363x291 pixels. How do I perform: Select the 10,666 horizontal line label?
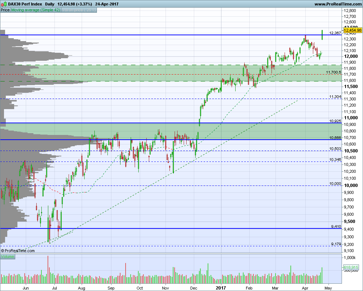click(335, 137)
